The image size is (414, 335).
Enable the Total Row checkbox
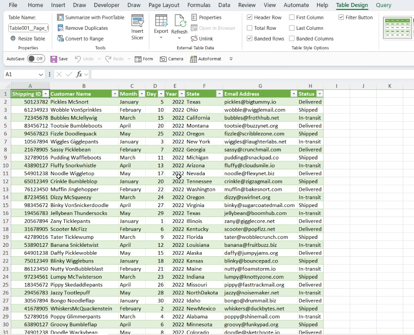(x=249, y=28)
